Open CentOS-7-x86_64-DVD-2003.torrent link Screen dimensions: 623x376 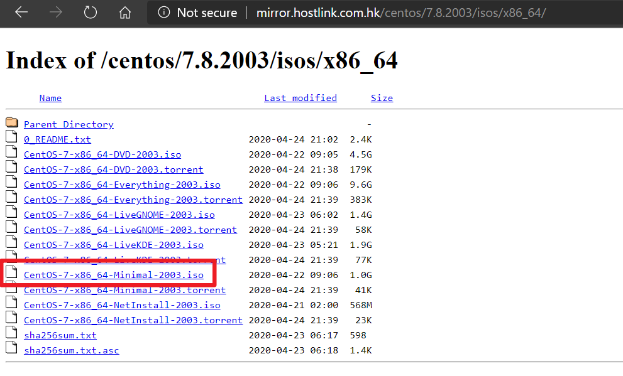pos(114,169)
